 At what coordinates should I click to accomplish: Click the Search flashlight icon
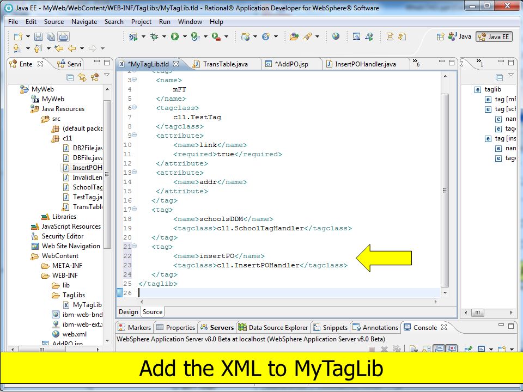pos(307,36)
